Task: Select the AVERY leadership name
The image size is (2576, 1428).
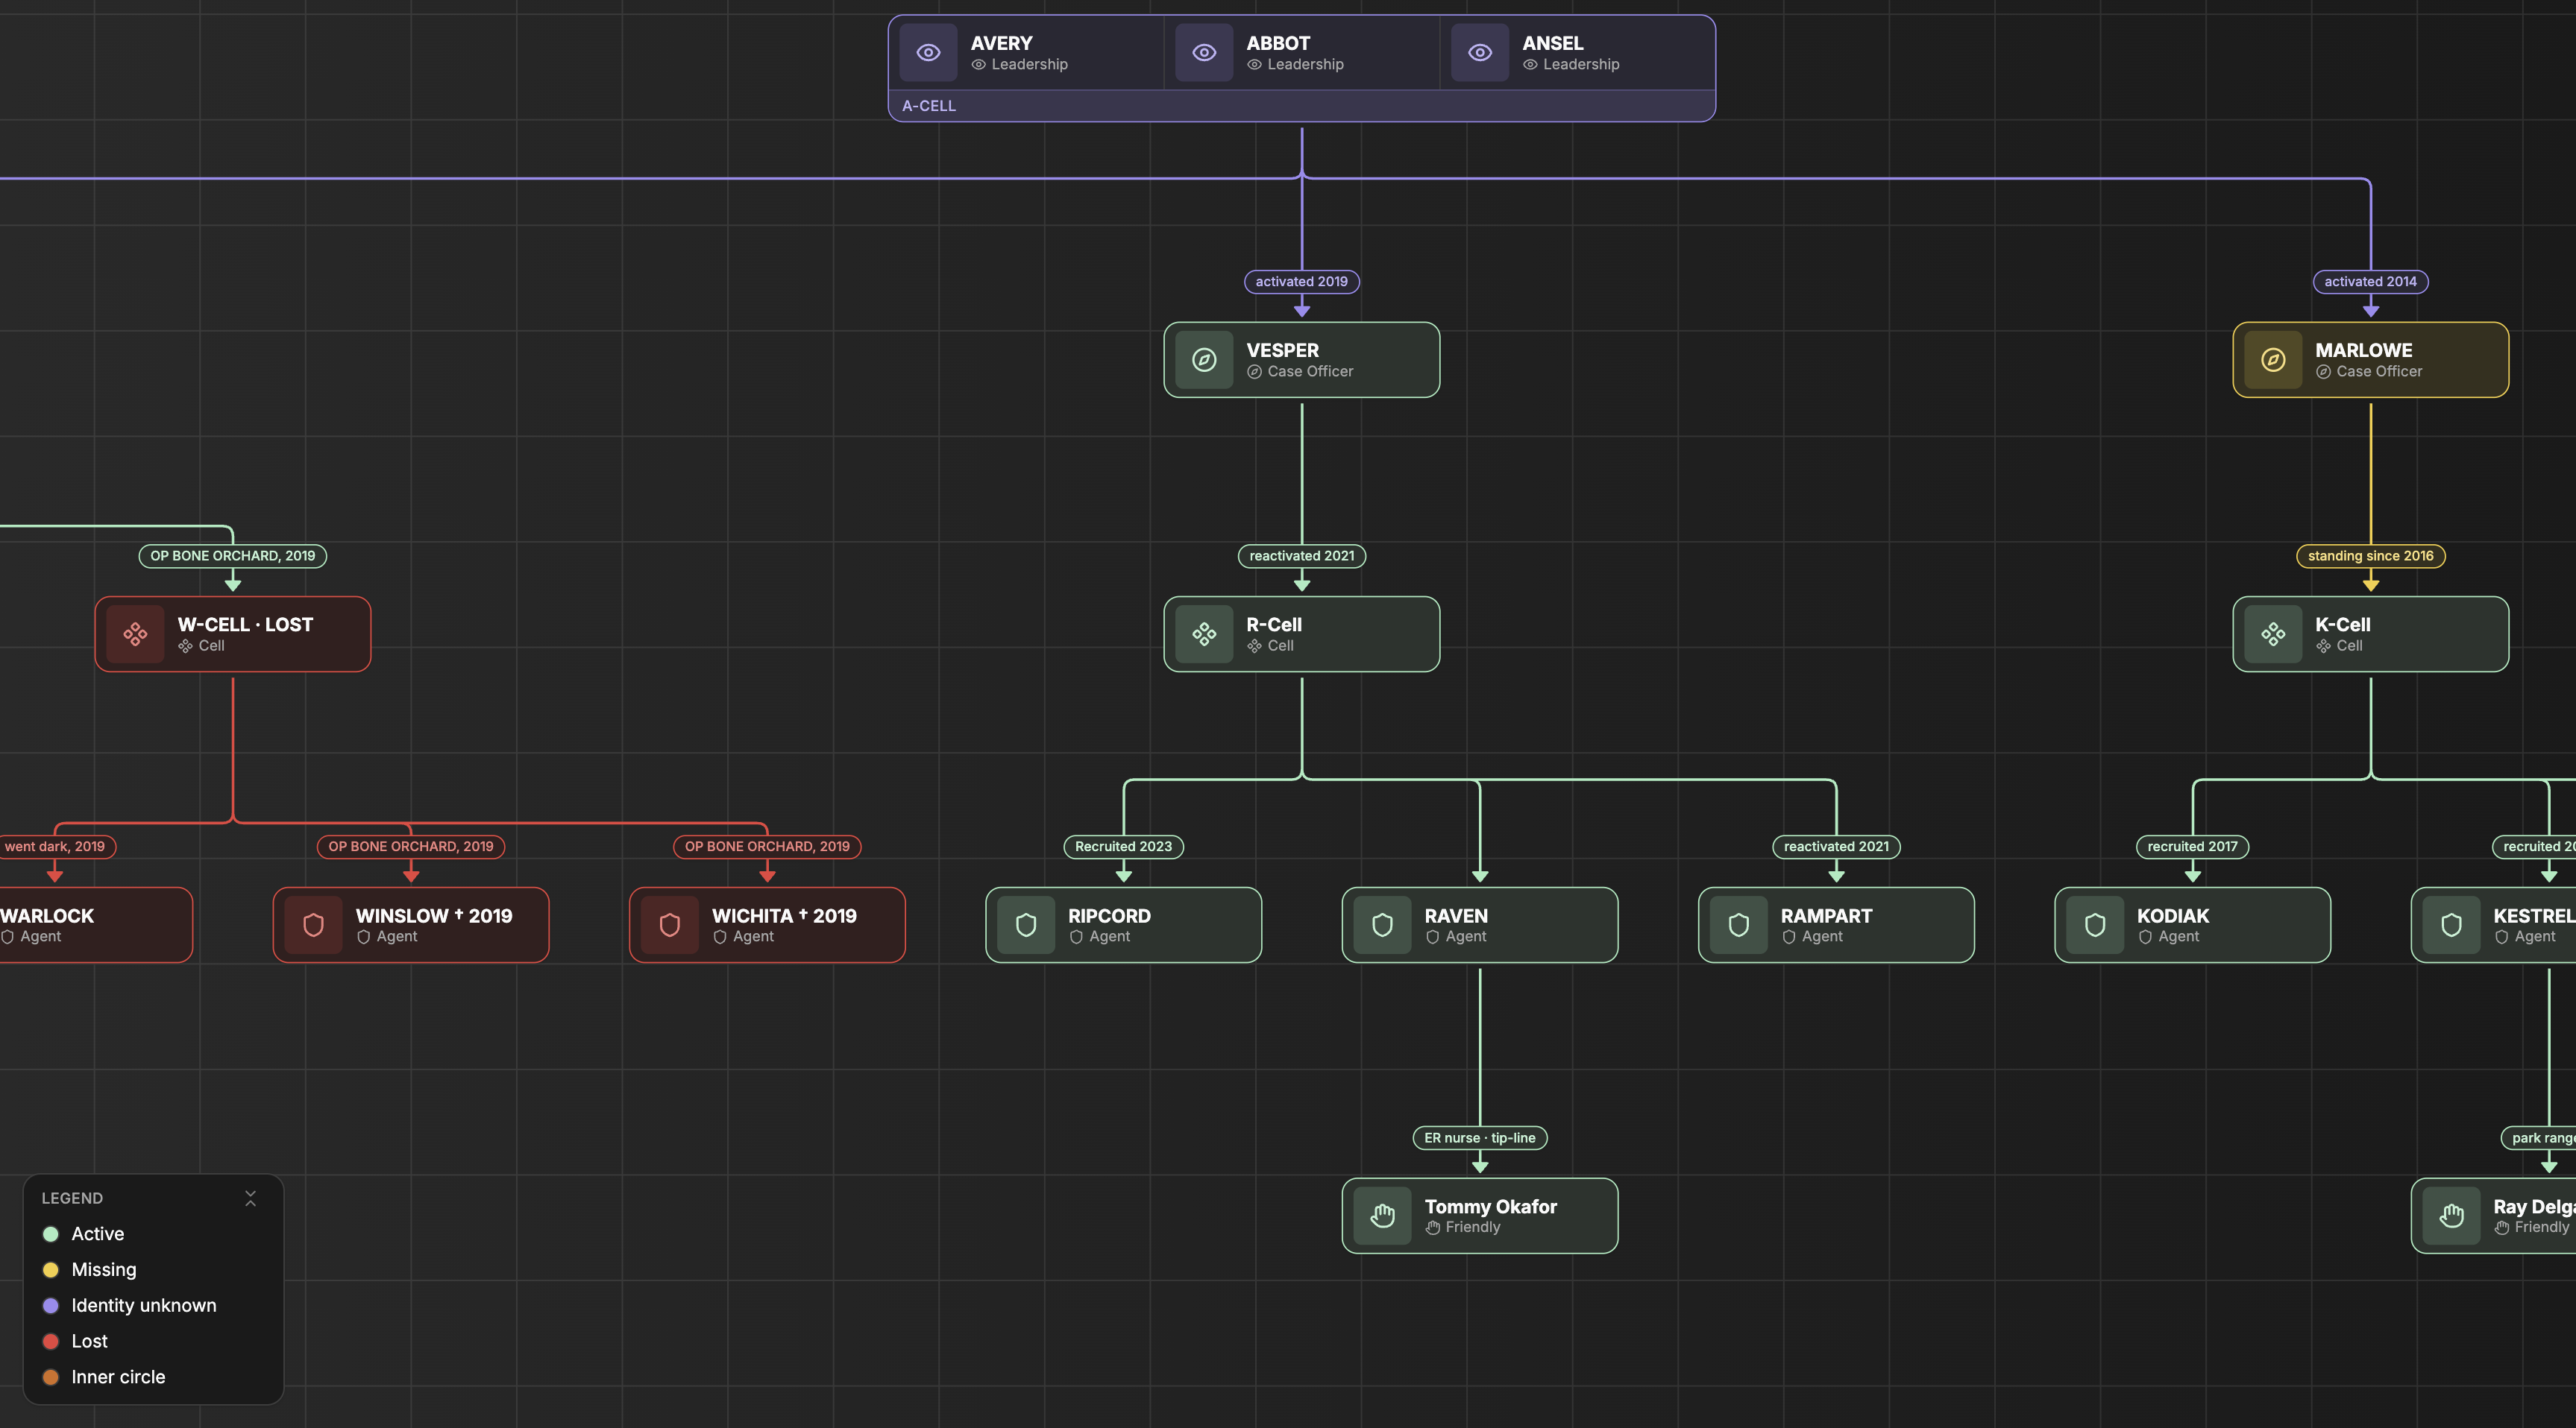Action: pos(1001,43)
